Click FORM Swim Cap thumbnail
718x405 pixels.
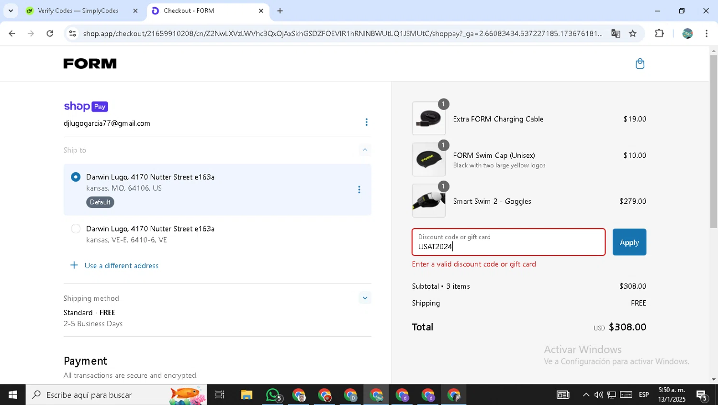[x=428, y=159]
